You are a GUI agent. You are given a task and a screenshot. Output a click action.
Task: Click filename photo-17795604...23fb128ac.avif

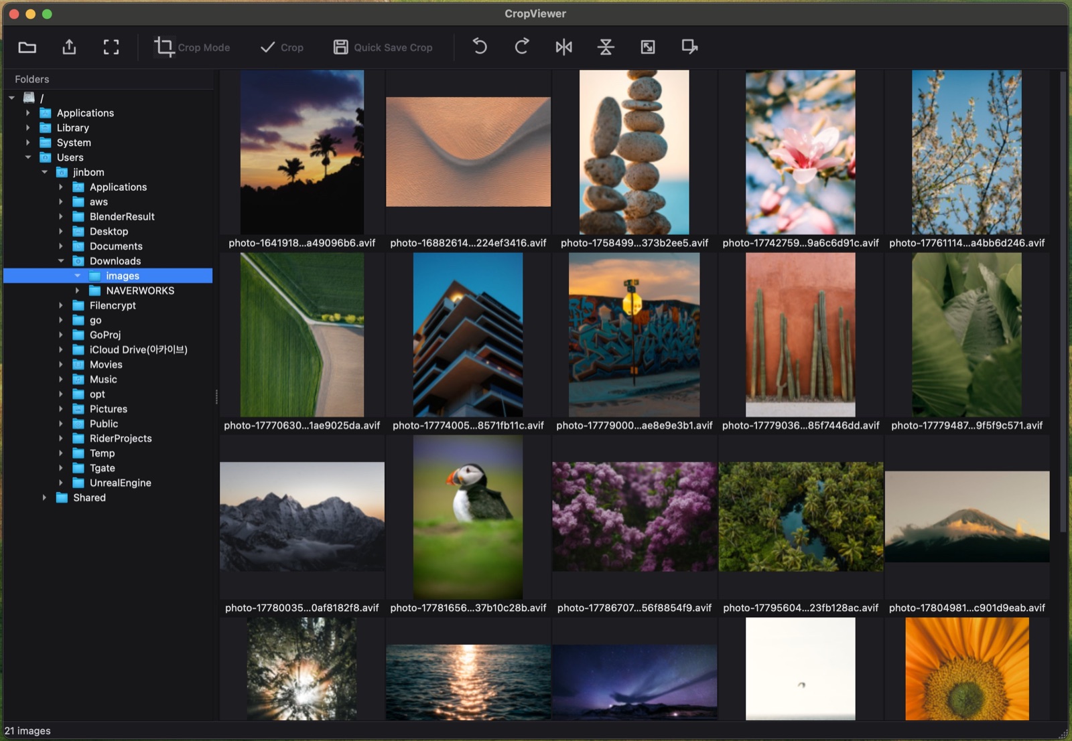801,608
